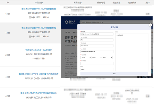This screenshot has width=154, height=105.
Task: Click the 留言时间 column header
Action: click(x=101, y=3)
